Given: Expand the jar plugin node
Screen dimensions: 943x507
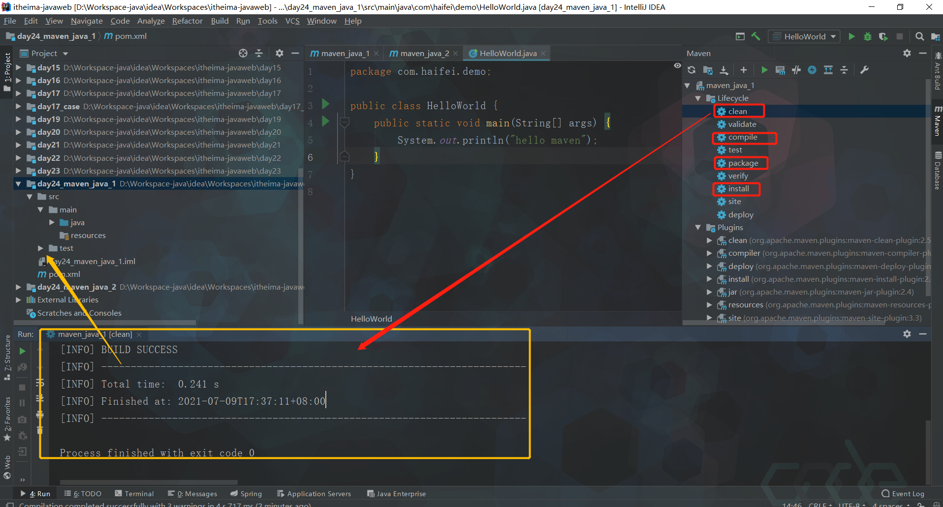Looking at the screenshot, I should click(709, 292).
